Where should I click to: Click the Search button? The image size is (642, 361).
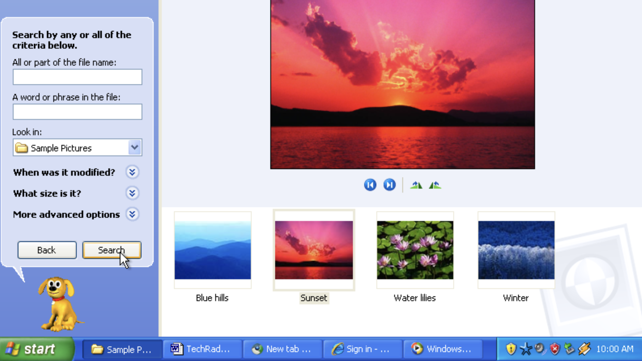pyautogui.click(x=111, y=250)
